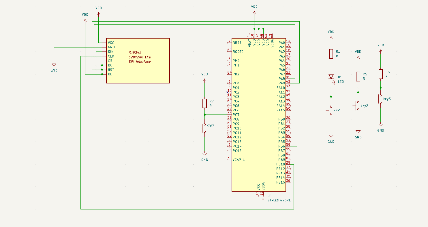
Task: Click the 'R1' reference text
Action: tap(338, 51)
